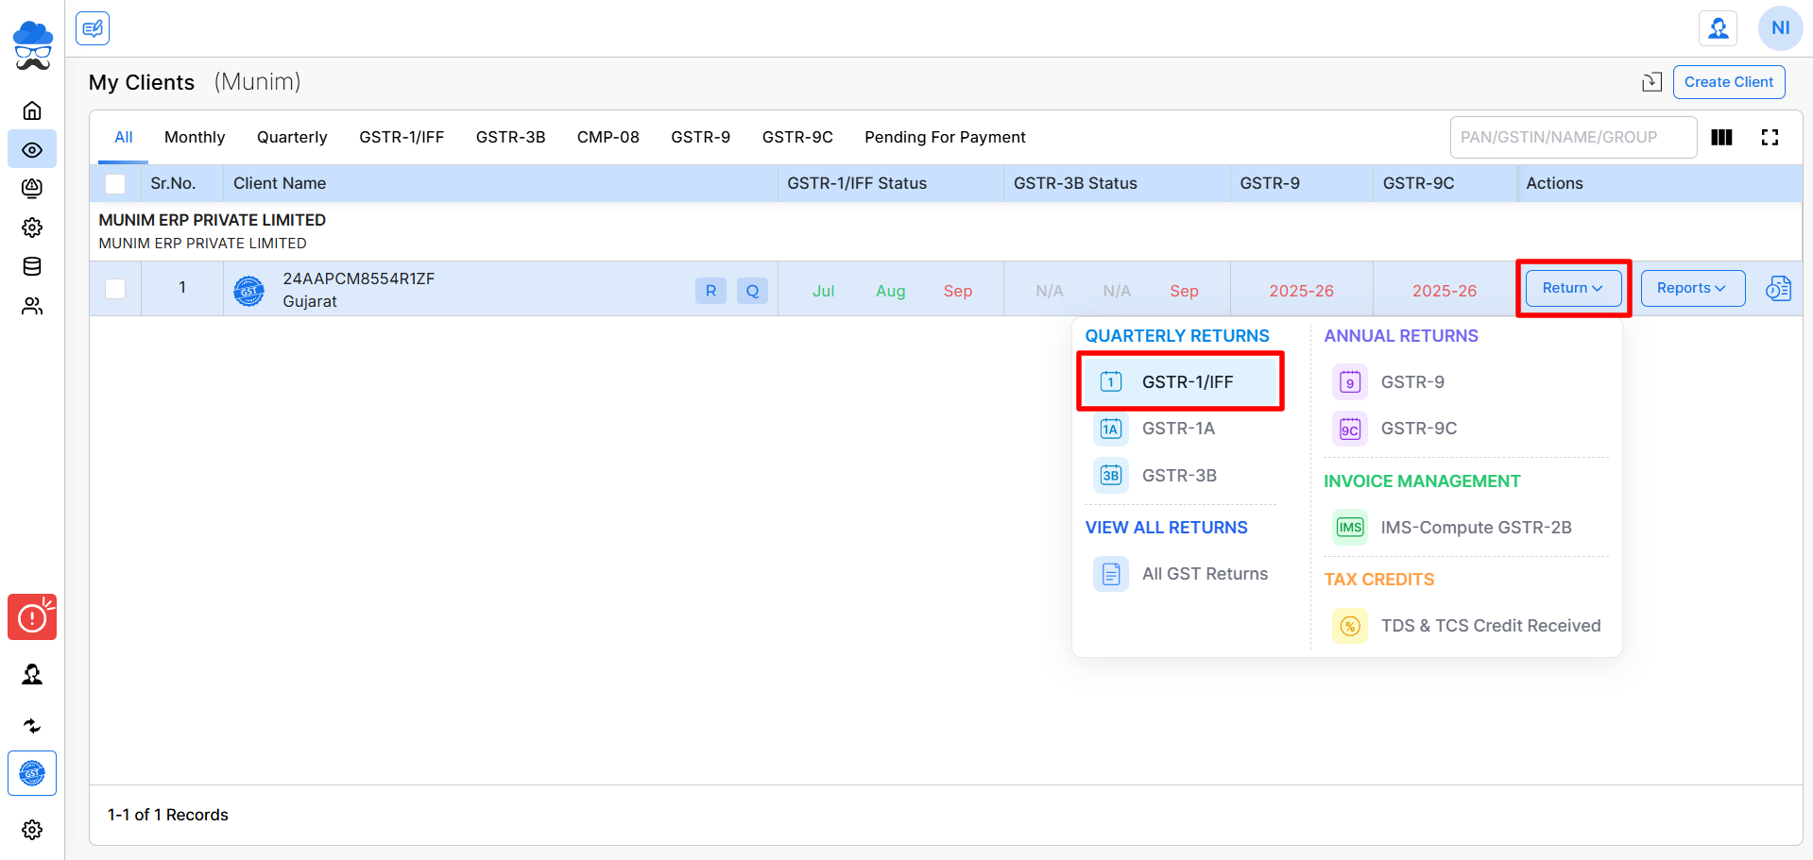Click the eye view icon in sidebar
Image resolution: width=1813 pixels, height=860 pixels.
32,149
